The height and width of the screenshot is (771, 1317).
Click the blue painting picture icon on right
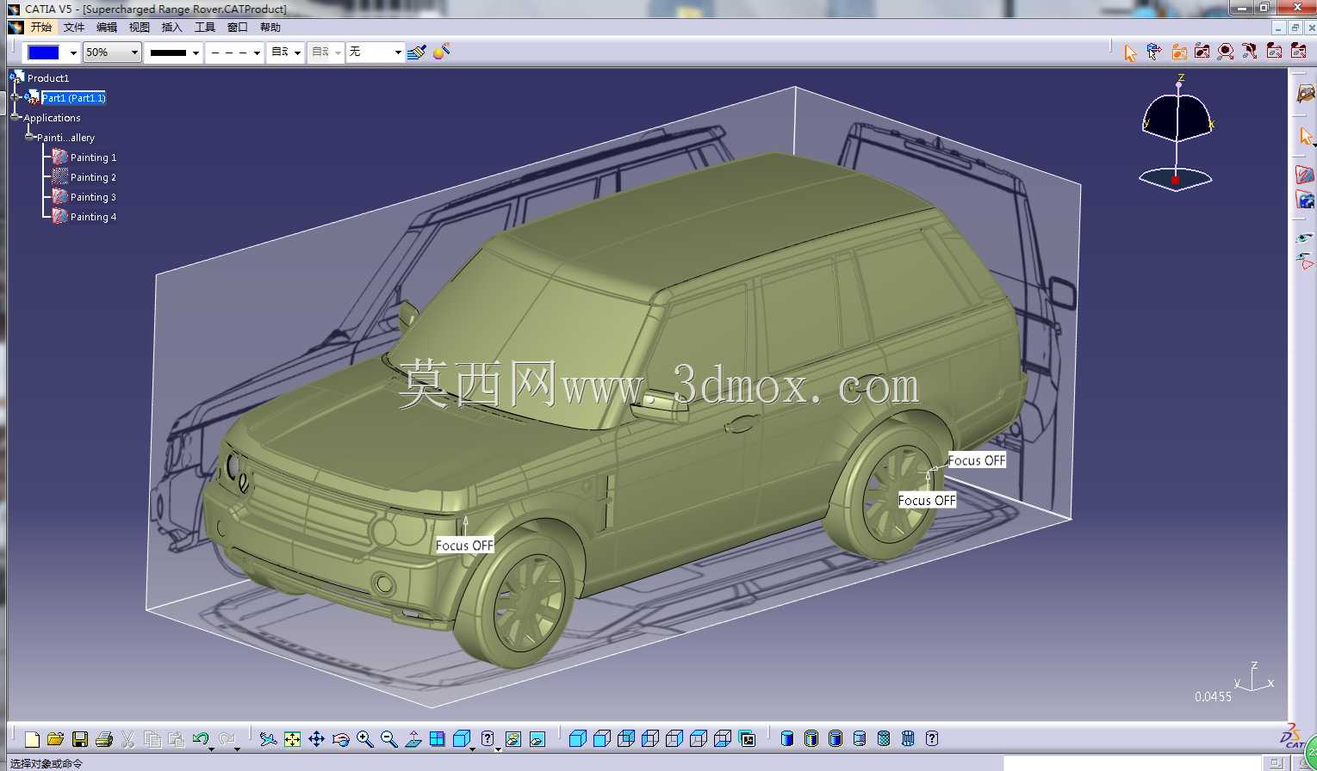pos(1305,200)
